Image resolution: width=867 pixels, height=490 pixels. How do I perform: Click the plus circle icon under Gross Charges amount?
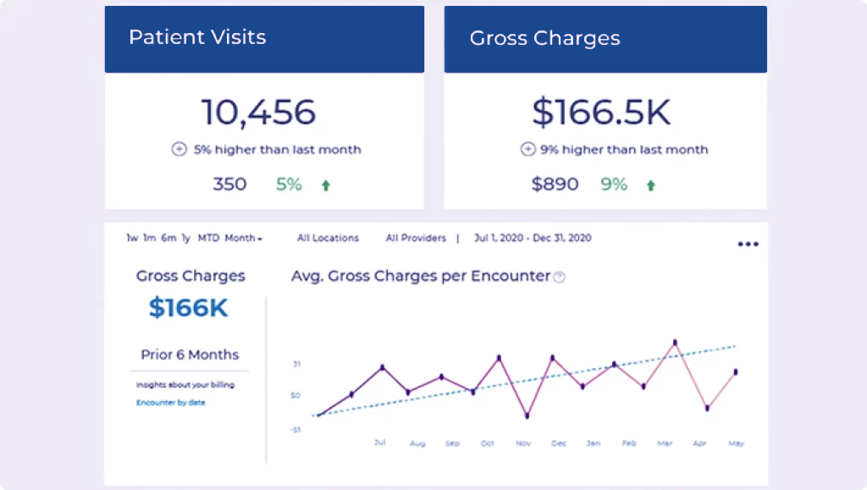click(527, 150)
